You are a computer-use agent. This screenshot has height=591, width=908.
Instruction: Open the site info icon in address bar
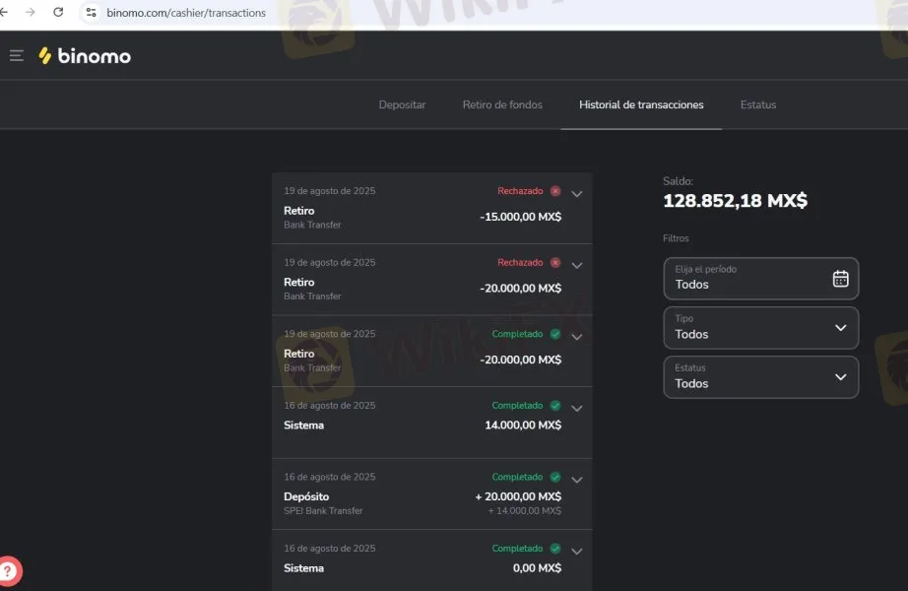point(91,13)
